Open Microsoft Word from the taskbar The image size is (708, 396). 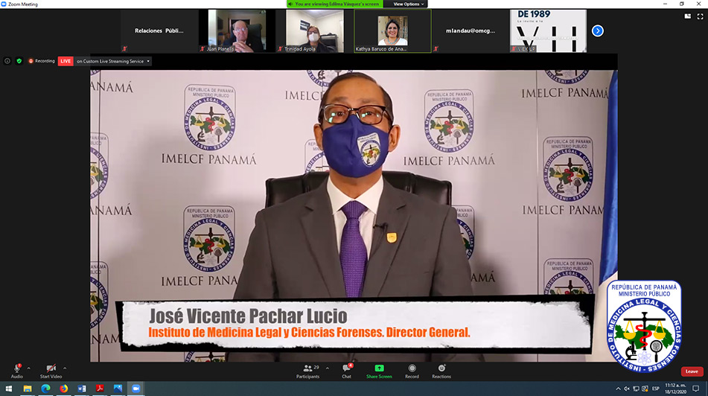tap(82, 389)
